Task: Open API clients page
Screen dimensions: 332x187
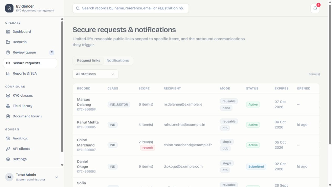Action: click(x=30, y=149)
